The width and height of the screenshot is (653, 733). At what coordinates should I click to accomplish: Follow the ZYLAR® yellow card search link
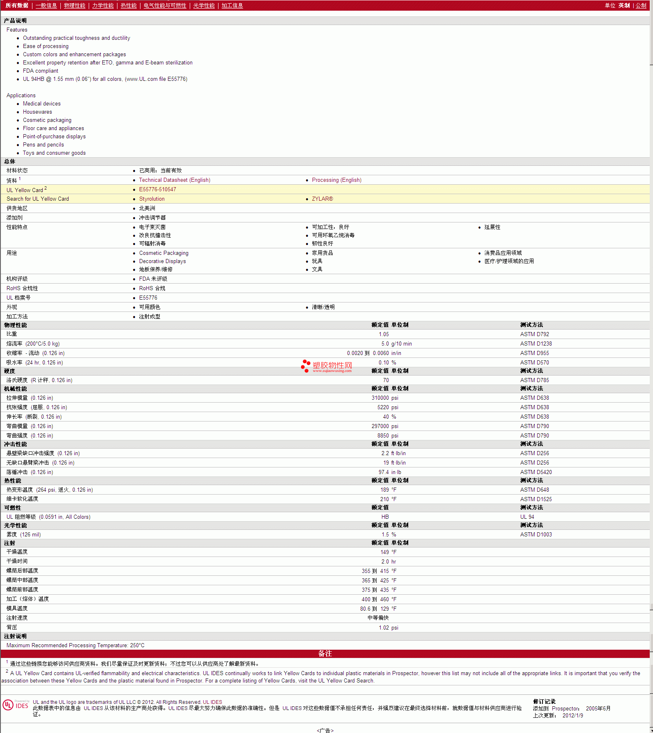coord(322,199)
